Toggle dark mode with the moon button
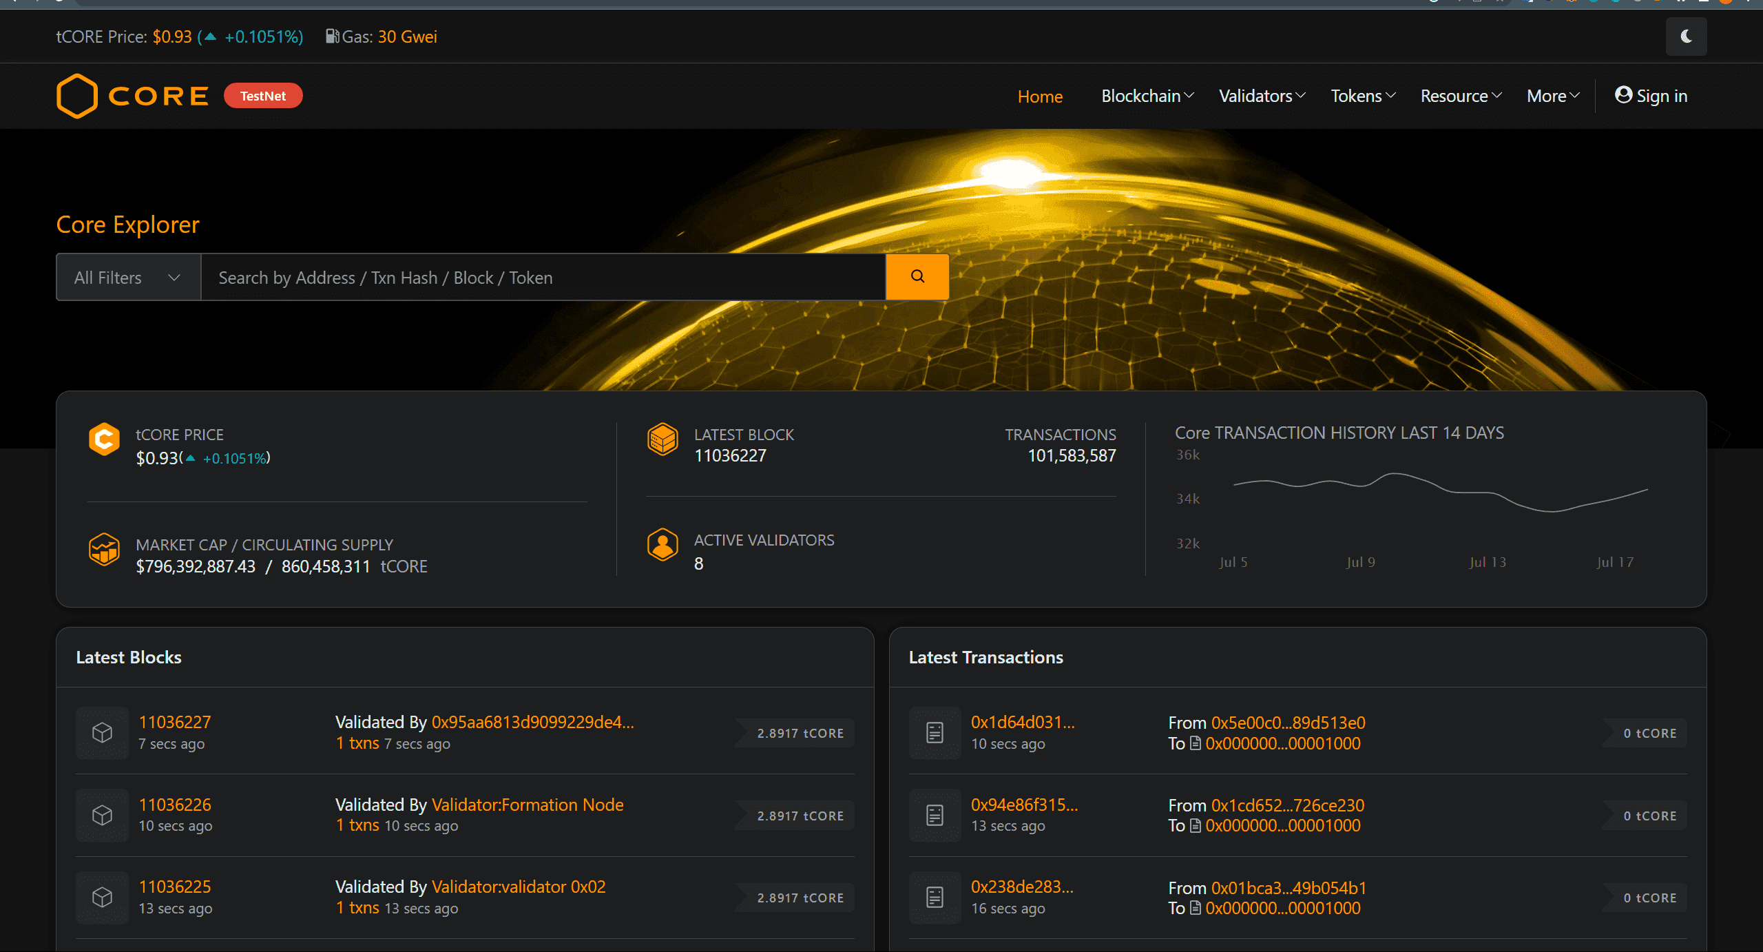 pos(1685,37)
